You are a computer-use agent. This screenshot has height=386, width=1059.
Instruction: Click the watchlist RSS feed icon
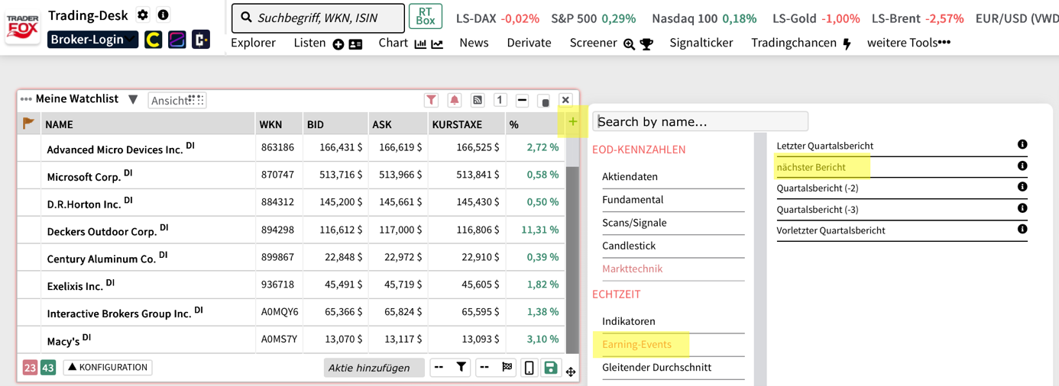pos(477,100)
